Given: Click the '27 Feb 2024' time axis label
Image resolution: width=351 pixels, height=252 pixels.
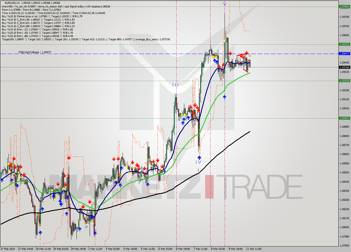Looking at the screenshot, I should click(8, 249).
